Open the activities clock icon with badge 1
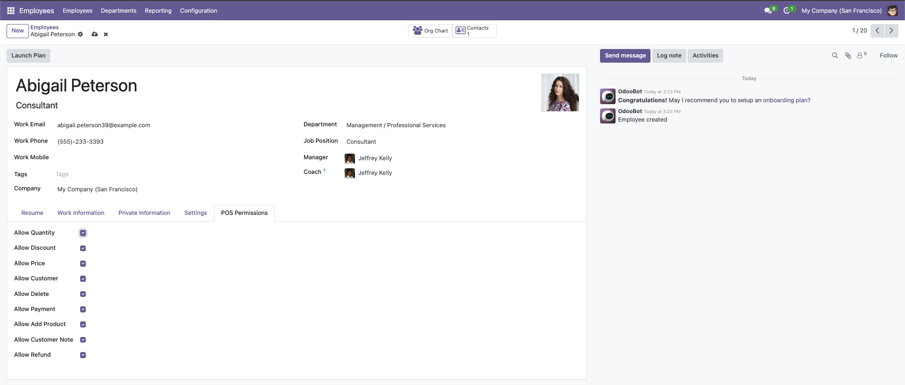This screenshot has height=385, width=905. tap(789, 10)
